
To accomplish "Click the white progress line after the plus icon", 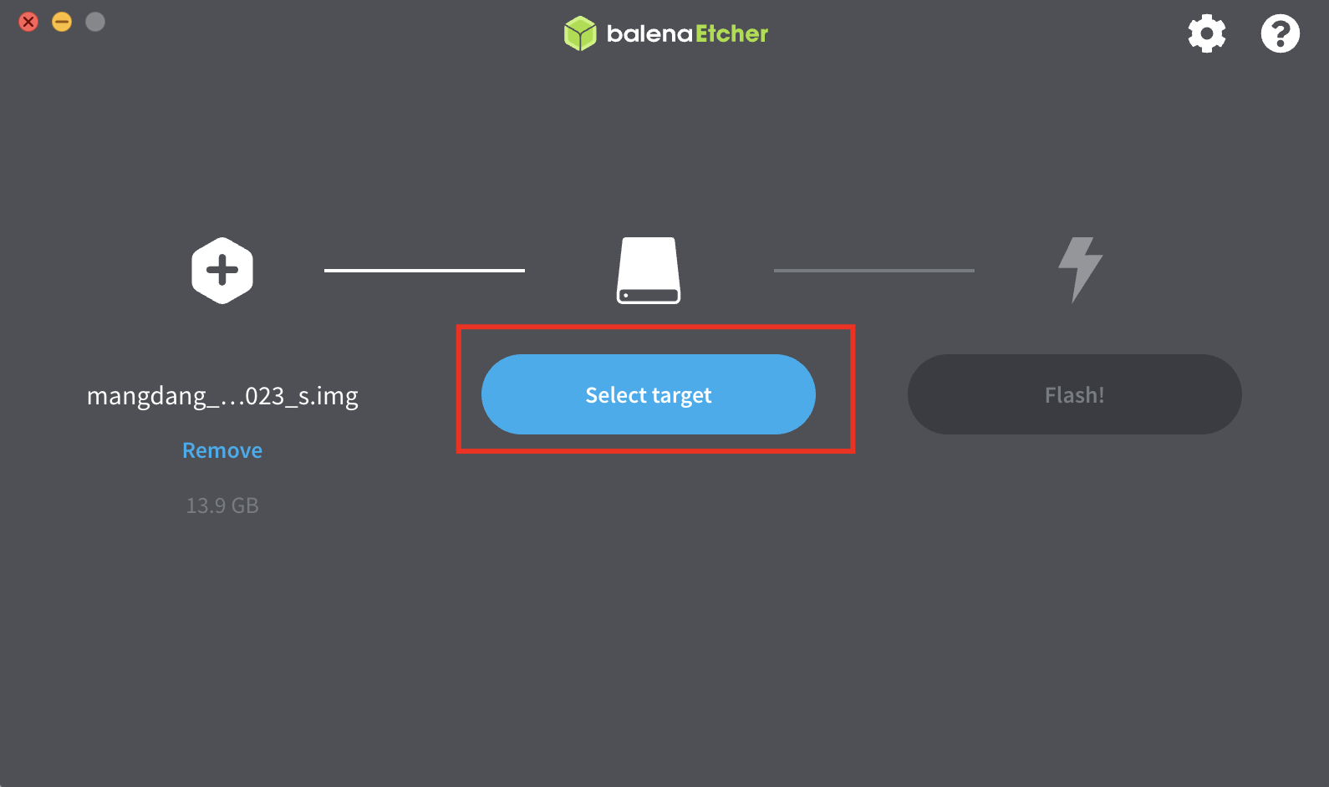I will [x=425, y=271].
